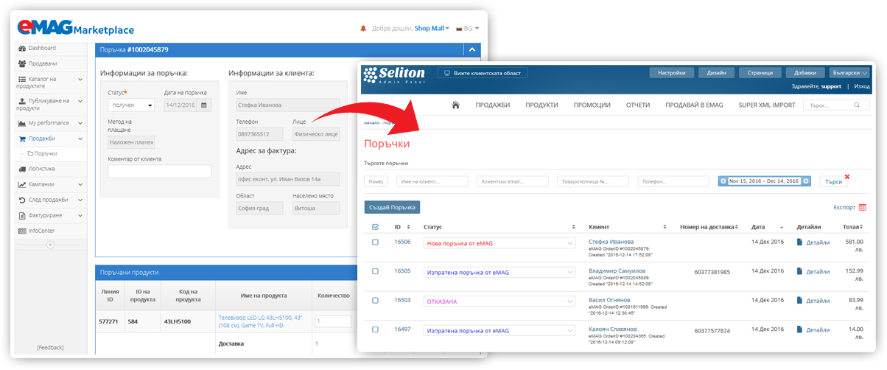Toggle the select-all checkbox in table header
This screenshot has width=887, height=370.
coord(376,227)
